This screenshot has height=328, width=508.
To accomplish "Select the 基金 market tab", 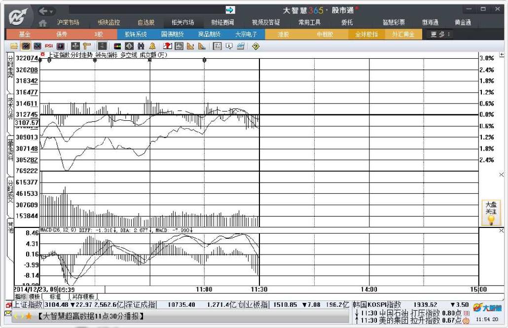I will click(25, 35).
